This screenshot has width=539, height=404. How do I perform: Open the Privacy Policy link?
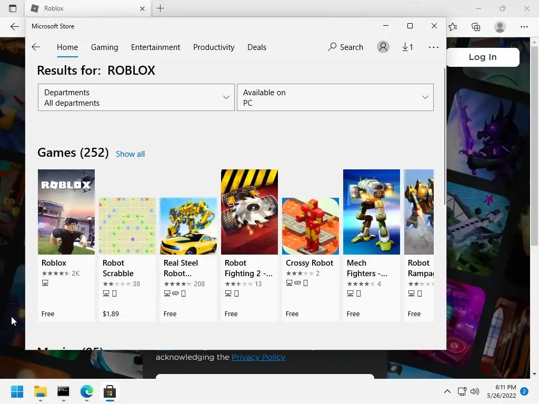coord(258,357)
